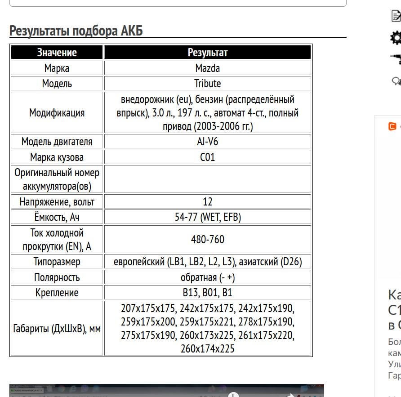
Task: Open the ad title in right sidebar
Action: (394, 310)
